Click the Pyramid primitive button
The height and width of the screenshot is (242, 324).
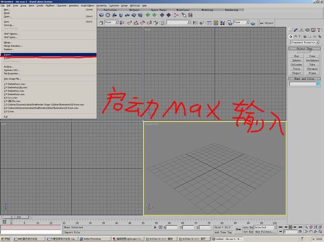(312, 69)
